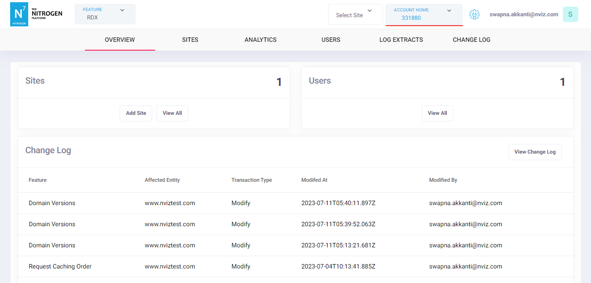This screenshot has width=591, height=283.
Task: Click the swapna.akkanti@nviz.com account name in header
Action: (524, 15)
